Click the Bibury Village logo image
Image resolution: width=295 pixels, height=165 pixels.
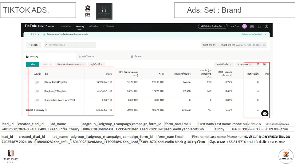tap(104, 11)
